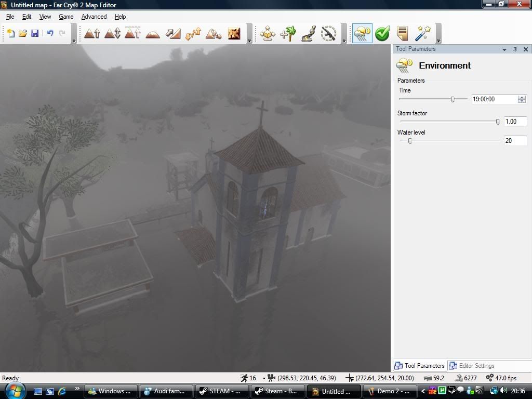The height and width of the screenshot is (399, 532).
Task: Select the Raise/Lower terrain tool
Action: [112, 33]
